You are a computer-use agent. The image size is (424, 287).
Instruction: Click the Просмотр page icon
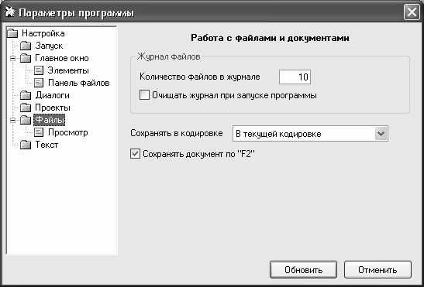(x=39, y=132)
